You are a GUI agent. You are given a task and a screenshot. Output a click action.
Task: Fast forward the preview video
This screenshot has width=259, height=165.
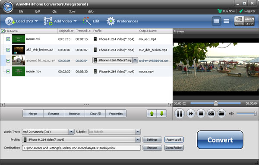click(x=191, y=114)
